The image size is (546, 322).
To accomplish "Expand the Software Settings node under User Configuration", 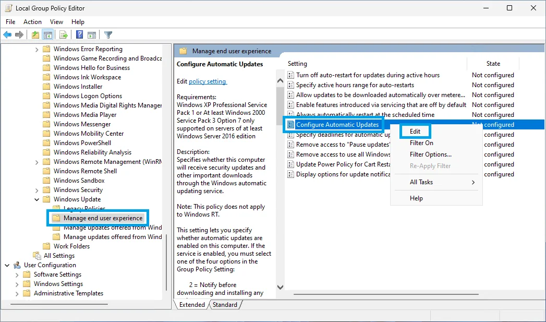I will point(17,275).
